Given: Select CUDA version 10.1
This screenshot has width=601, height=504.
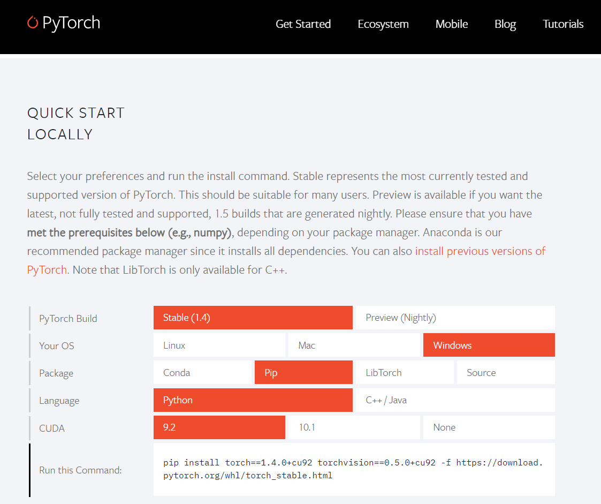Looking at the screenshot, I should 354,427.
